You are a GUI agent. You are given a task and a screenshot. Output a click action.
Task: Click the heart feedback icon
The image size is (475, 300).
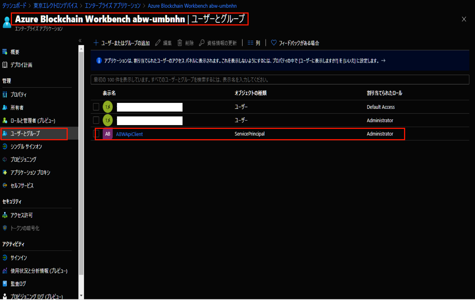pyautogui.click(x=274, y=43)
